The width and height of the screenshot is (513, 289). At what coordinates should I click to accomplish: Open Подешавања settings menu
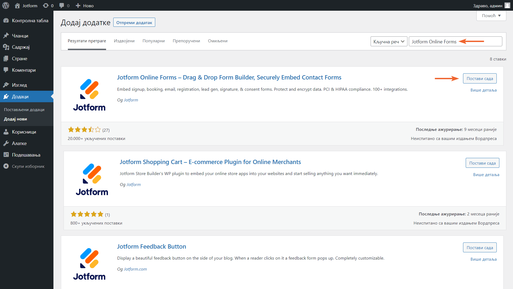pos(26,155)
